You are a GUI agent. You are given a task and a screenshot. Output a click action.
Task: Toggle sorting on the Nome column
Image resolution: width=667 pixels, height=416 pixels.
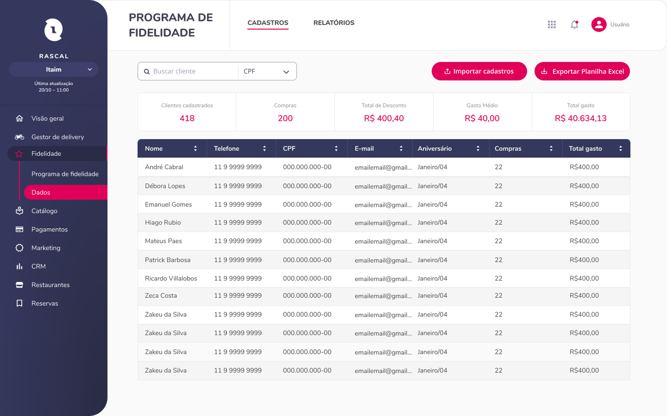pos(195,148)
